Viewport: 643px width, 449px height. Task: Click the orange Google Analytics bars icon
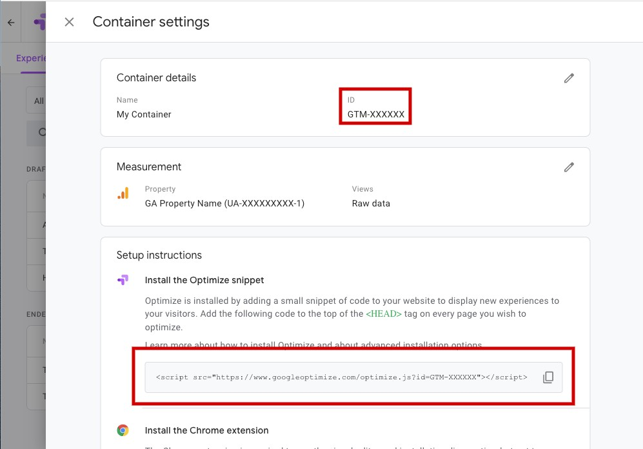coord(123,194)
